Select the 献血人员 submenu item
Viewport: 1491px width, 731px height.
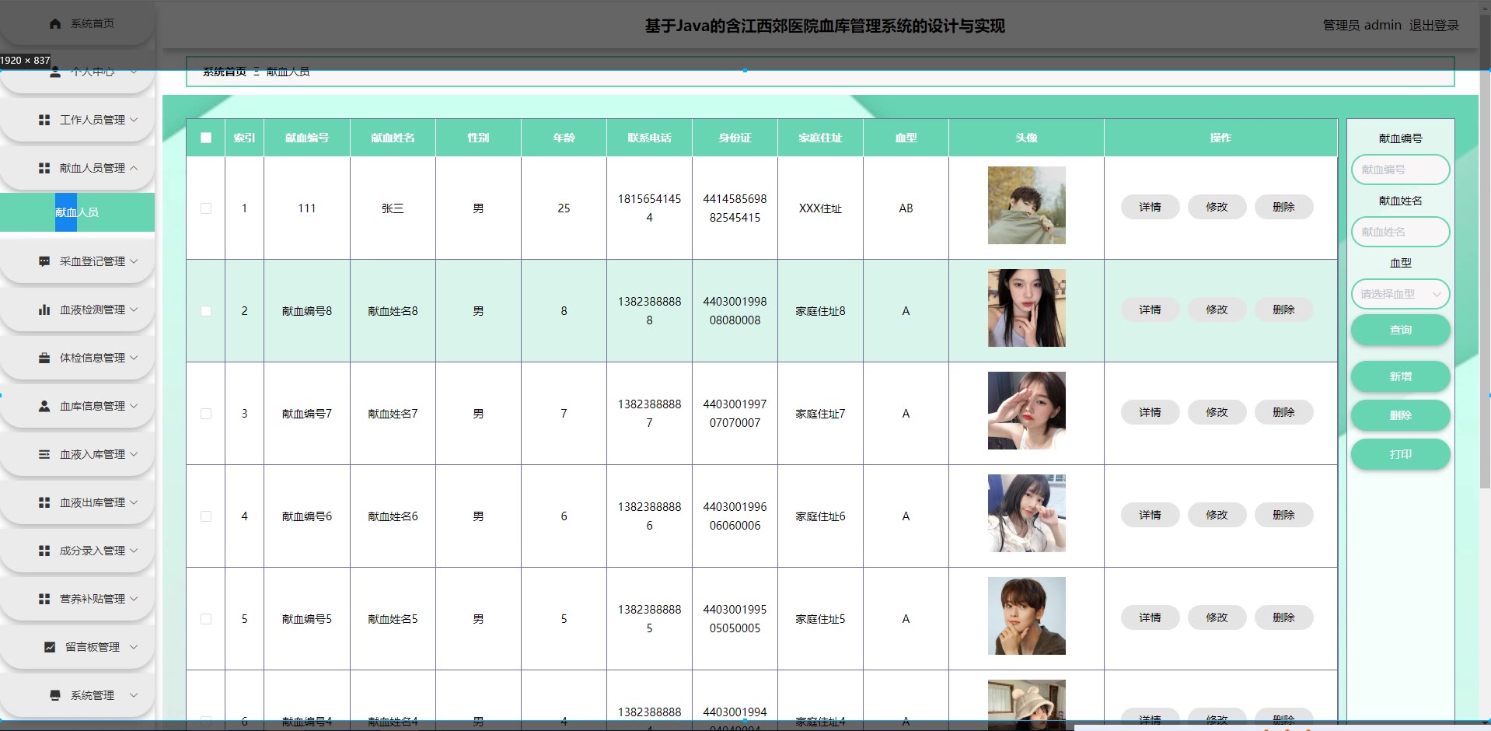click(77, 212)
